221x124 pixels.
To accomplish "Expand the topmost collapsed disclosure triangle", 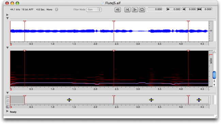I will [7, 15].
